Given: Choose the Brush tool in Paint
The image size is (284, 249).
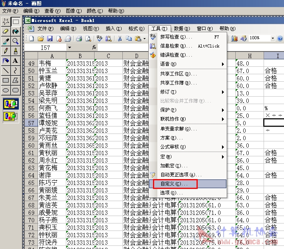Looking at the screenshot, I should pyautogui.click(x=16, y=51).
